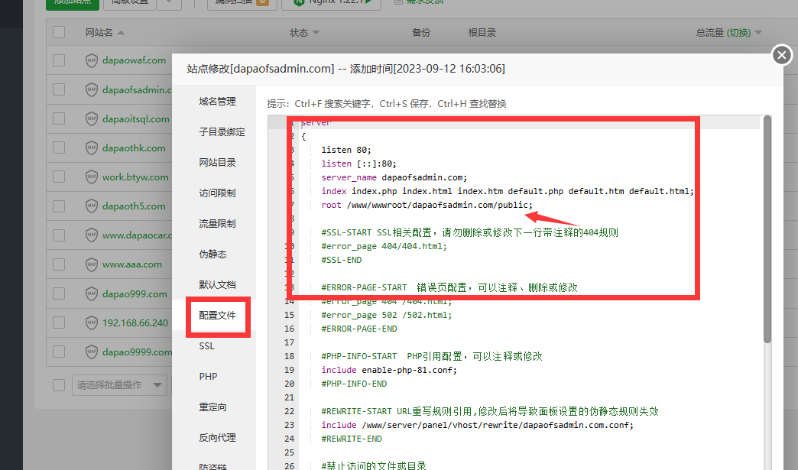Screen dimensions: 798x470
Task: Check the www.aaa.com row checkbox
Action: click(x=59, y=264)
